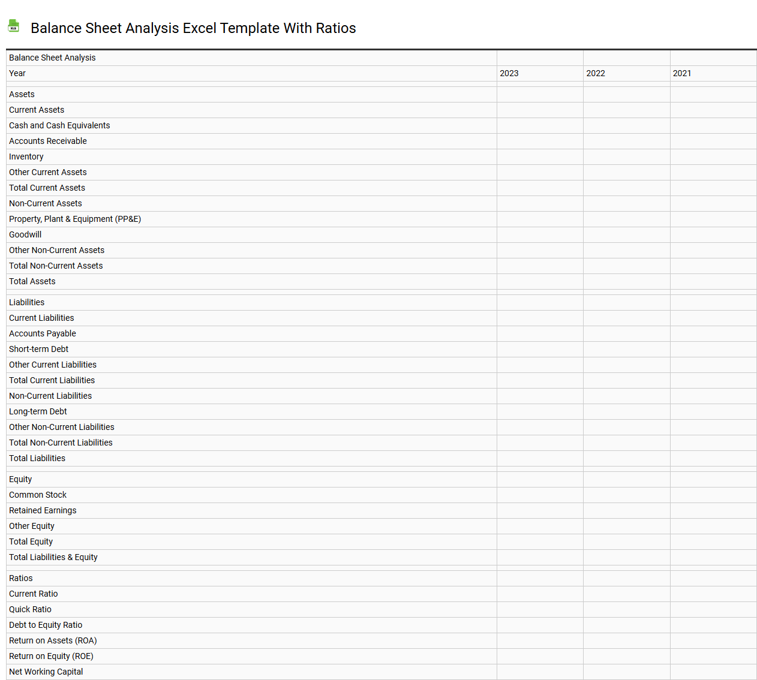The image size is (757, 680).
Task: Select the Total Assets row label
Action: (x=32, y=281)
